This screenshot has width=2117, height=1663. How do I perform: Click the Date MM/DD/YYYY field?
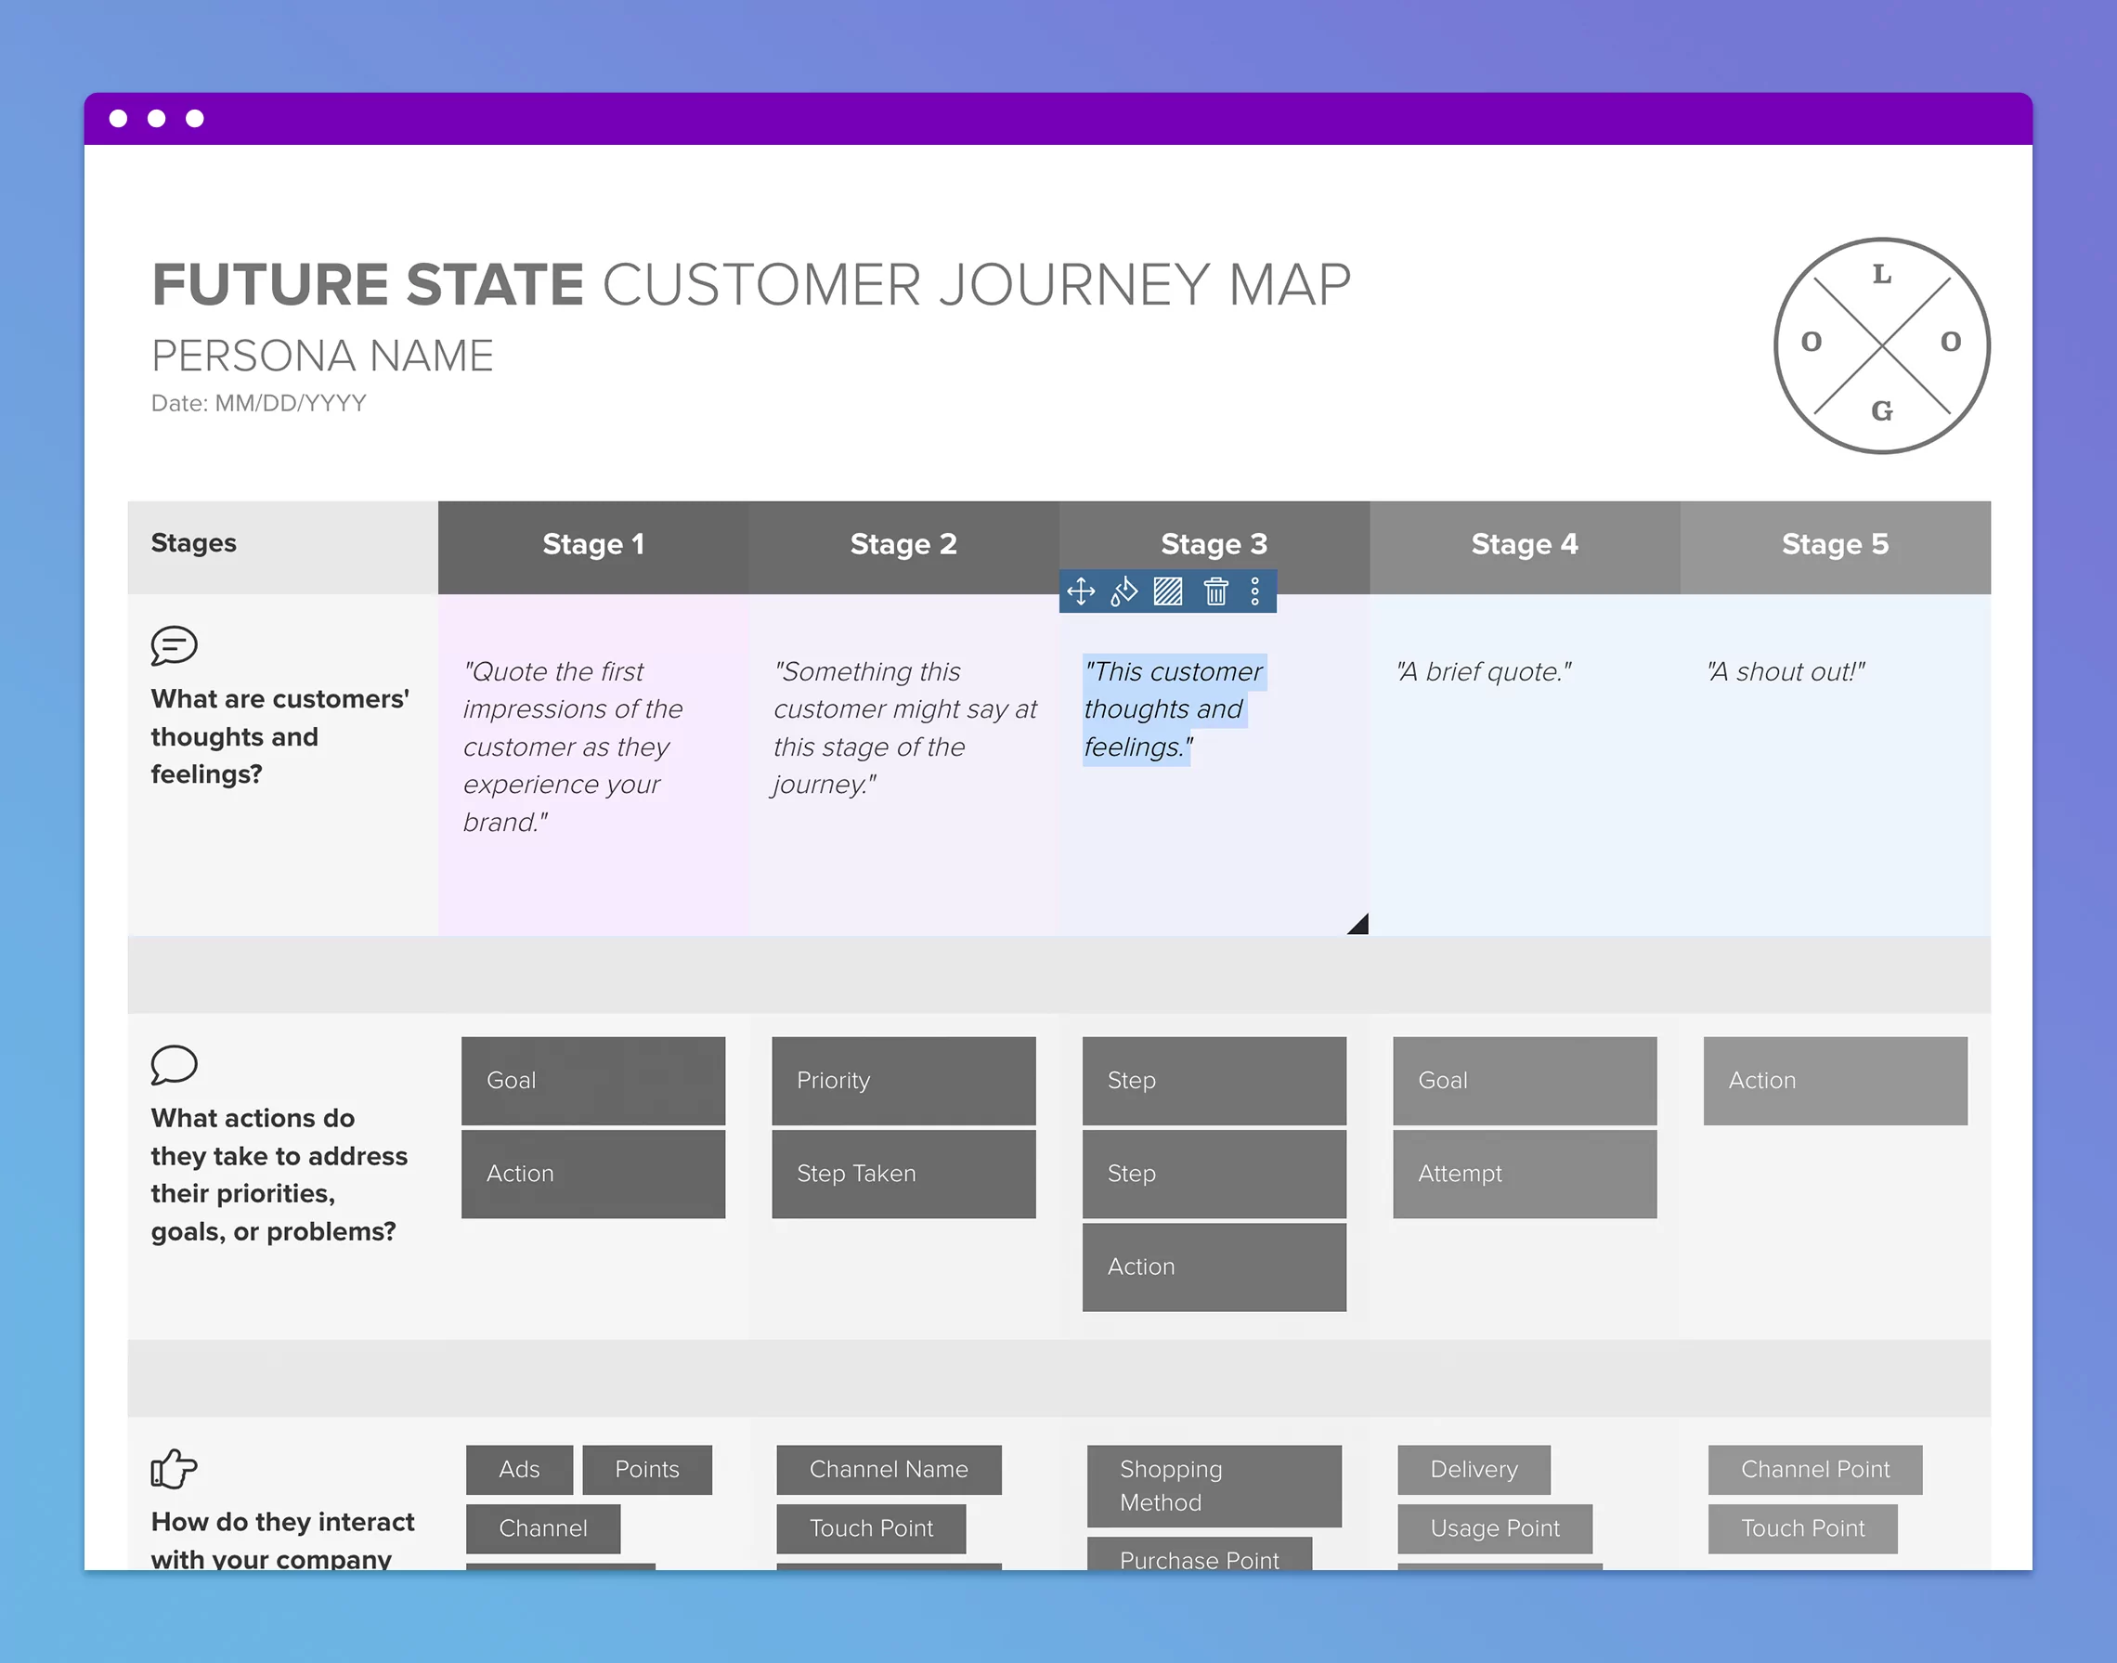259,402
